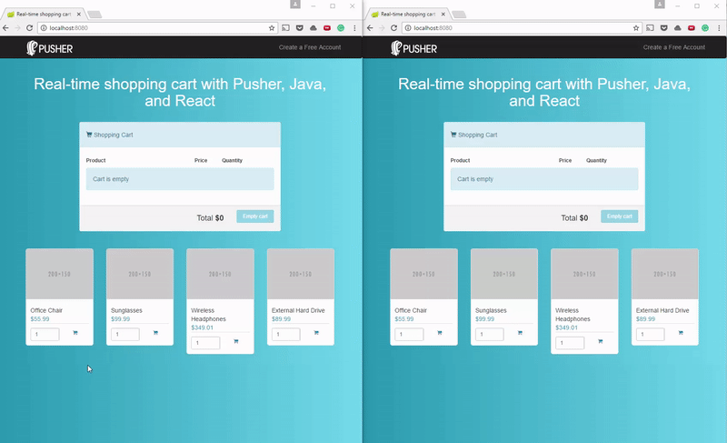Click External Hard Drive product image in right window
This screenshot has width=727, height=443.
pyautogui.click(x=665, y=274)
